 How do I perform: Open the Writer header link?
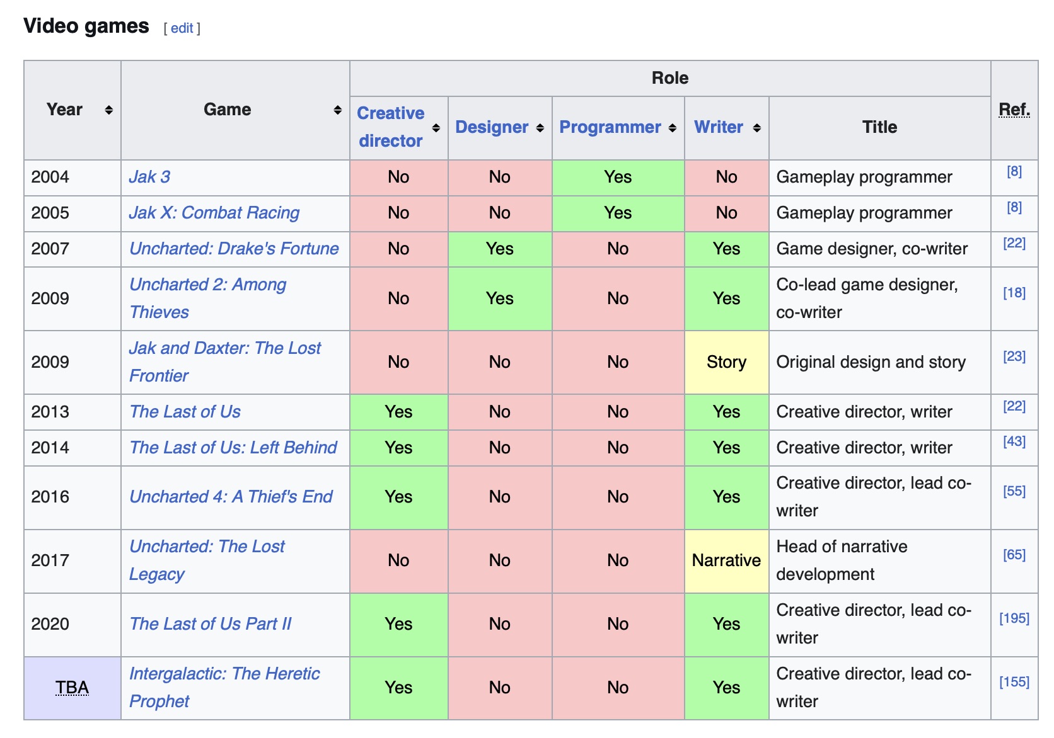click(719, 127)
